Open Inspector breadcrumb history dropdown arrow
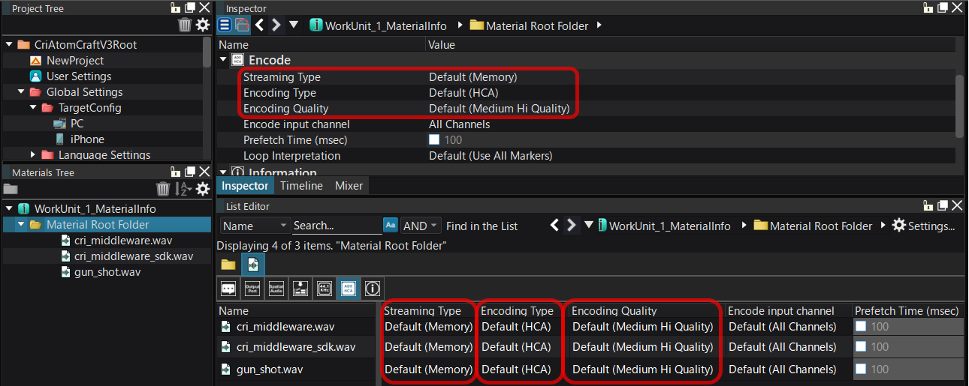 [294, 25]
